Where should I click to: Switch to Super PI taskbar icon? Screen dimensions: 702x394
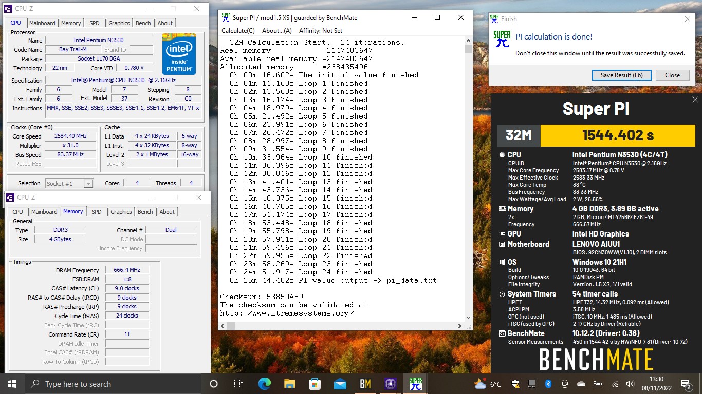click(415, 384)
